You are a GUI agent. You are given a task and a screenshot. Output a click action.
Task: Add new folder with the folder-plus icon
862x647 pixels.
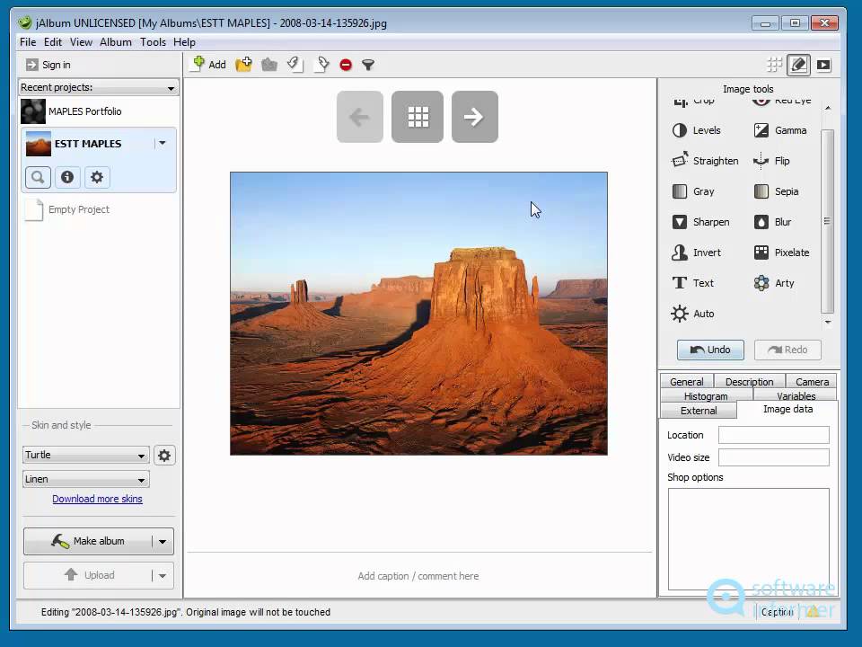pos(243,65)
